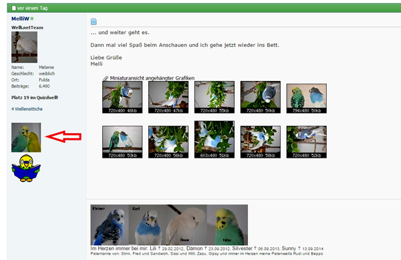Viewport: 401px width, 260px height.
Task: Open thumbnail labeled 720x480 56kb
Action: pos(168,142)
